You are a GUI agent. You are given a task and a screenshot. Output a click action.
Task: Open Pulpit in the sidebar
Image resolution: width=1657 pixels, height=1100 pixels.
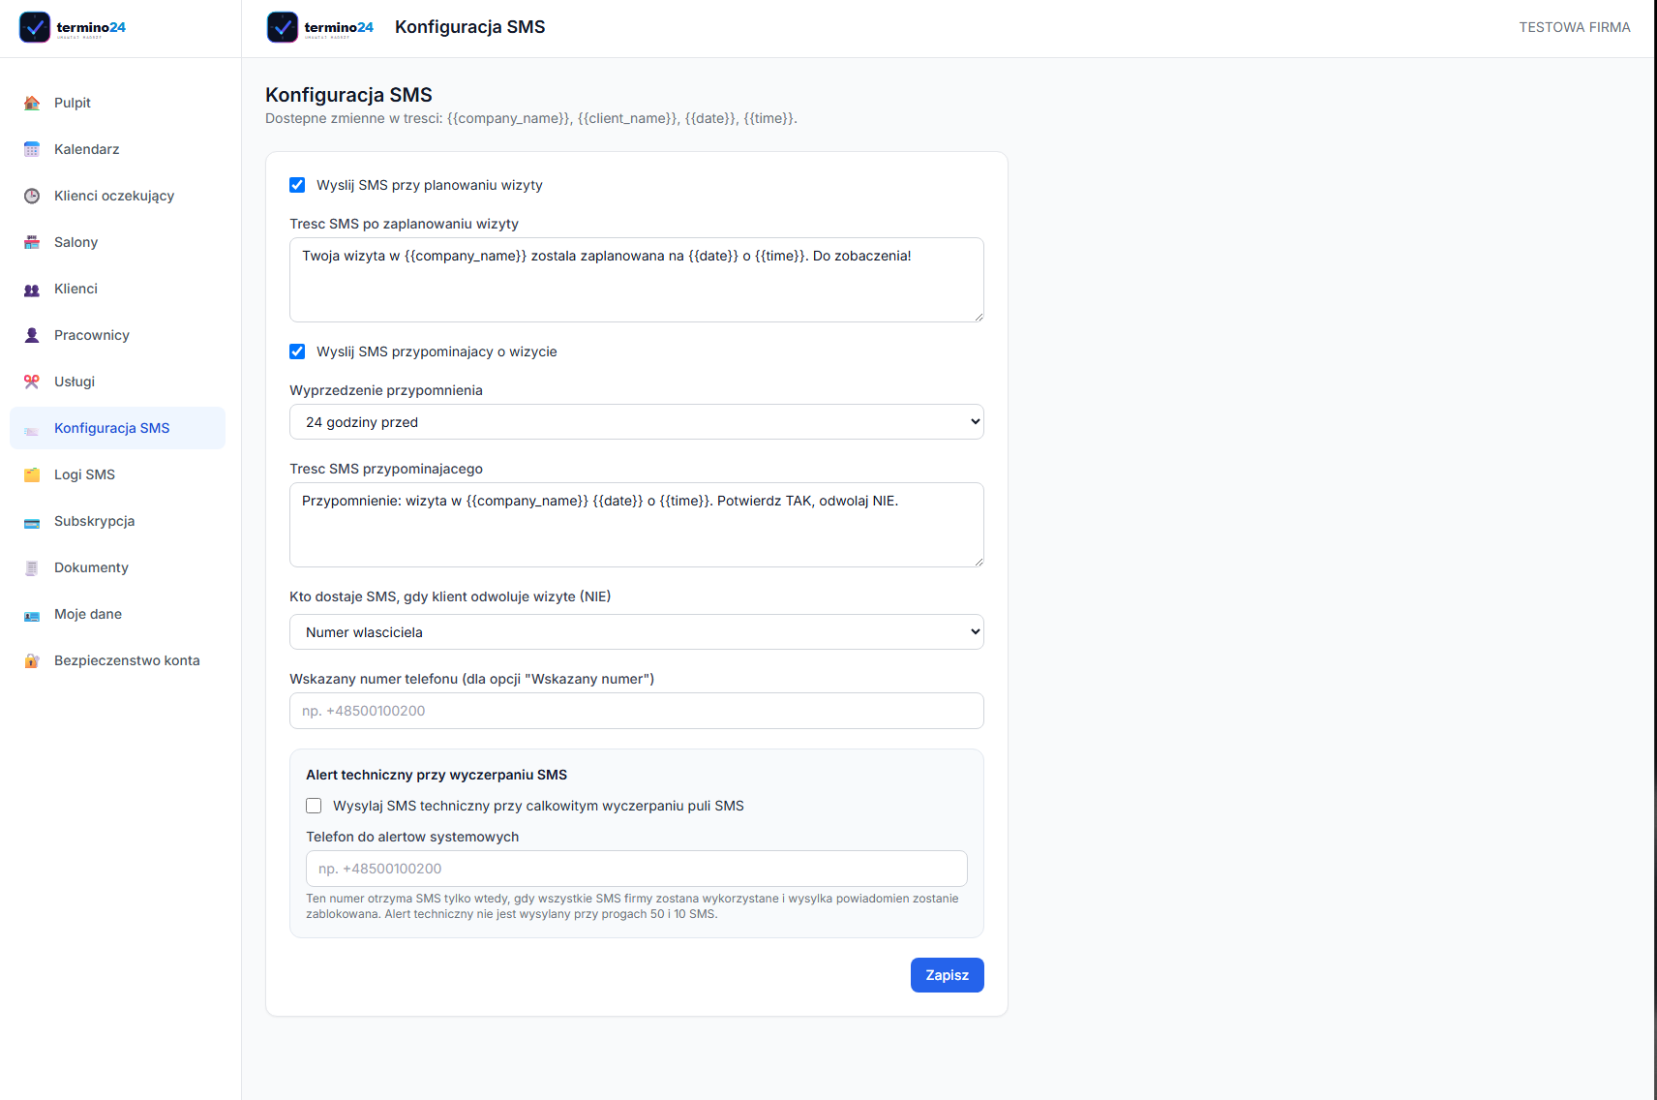click(117, 103)
